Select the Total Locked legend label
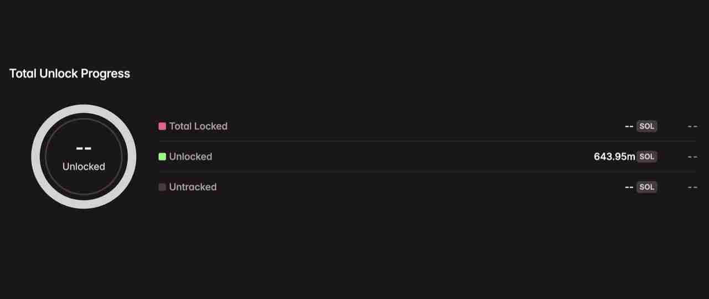 click(x=198, y=126)
